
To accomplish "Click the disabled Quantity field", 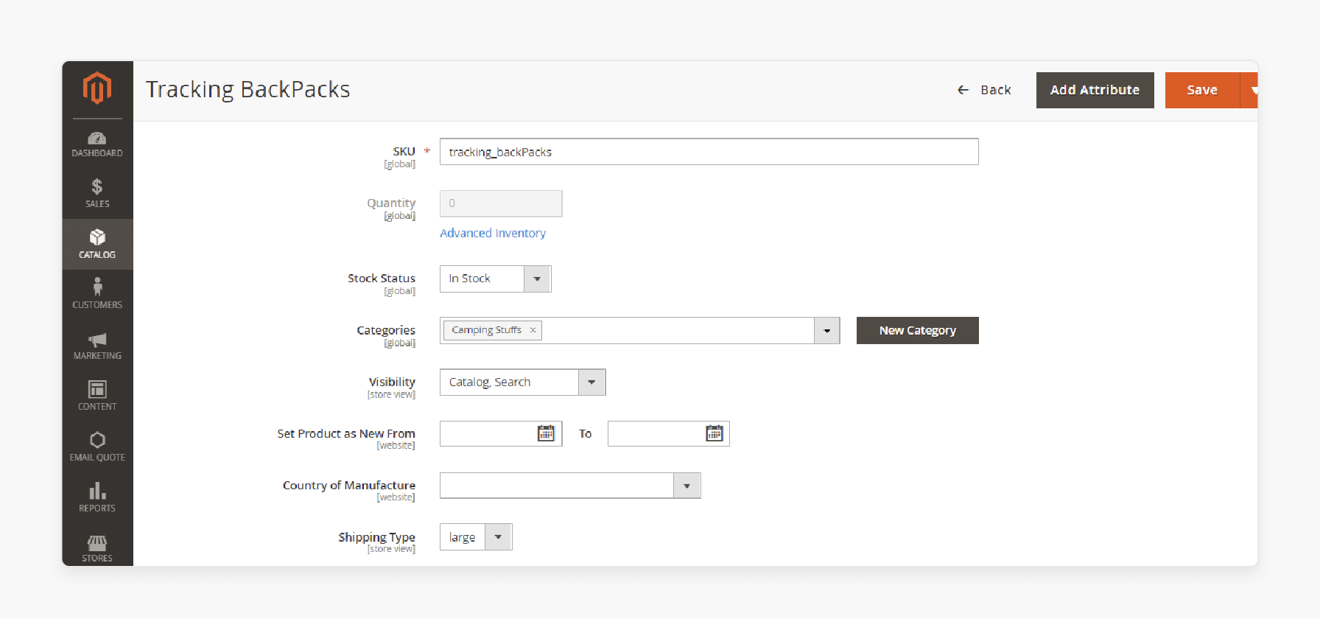I will [501, 203].
